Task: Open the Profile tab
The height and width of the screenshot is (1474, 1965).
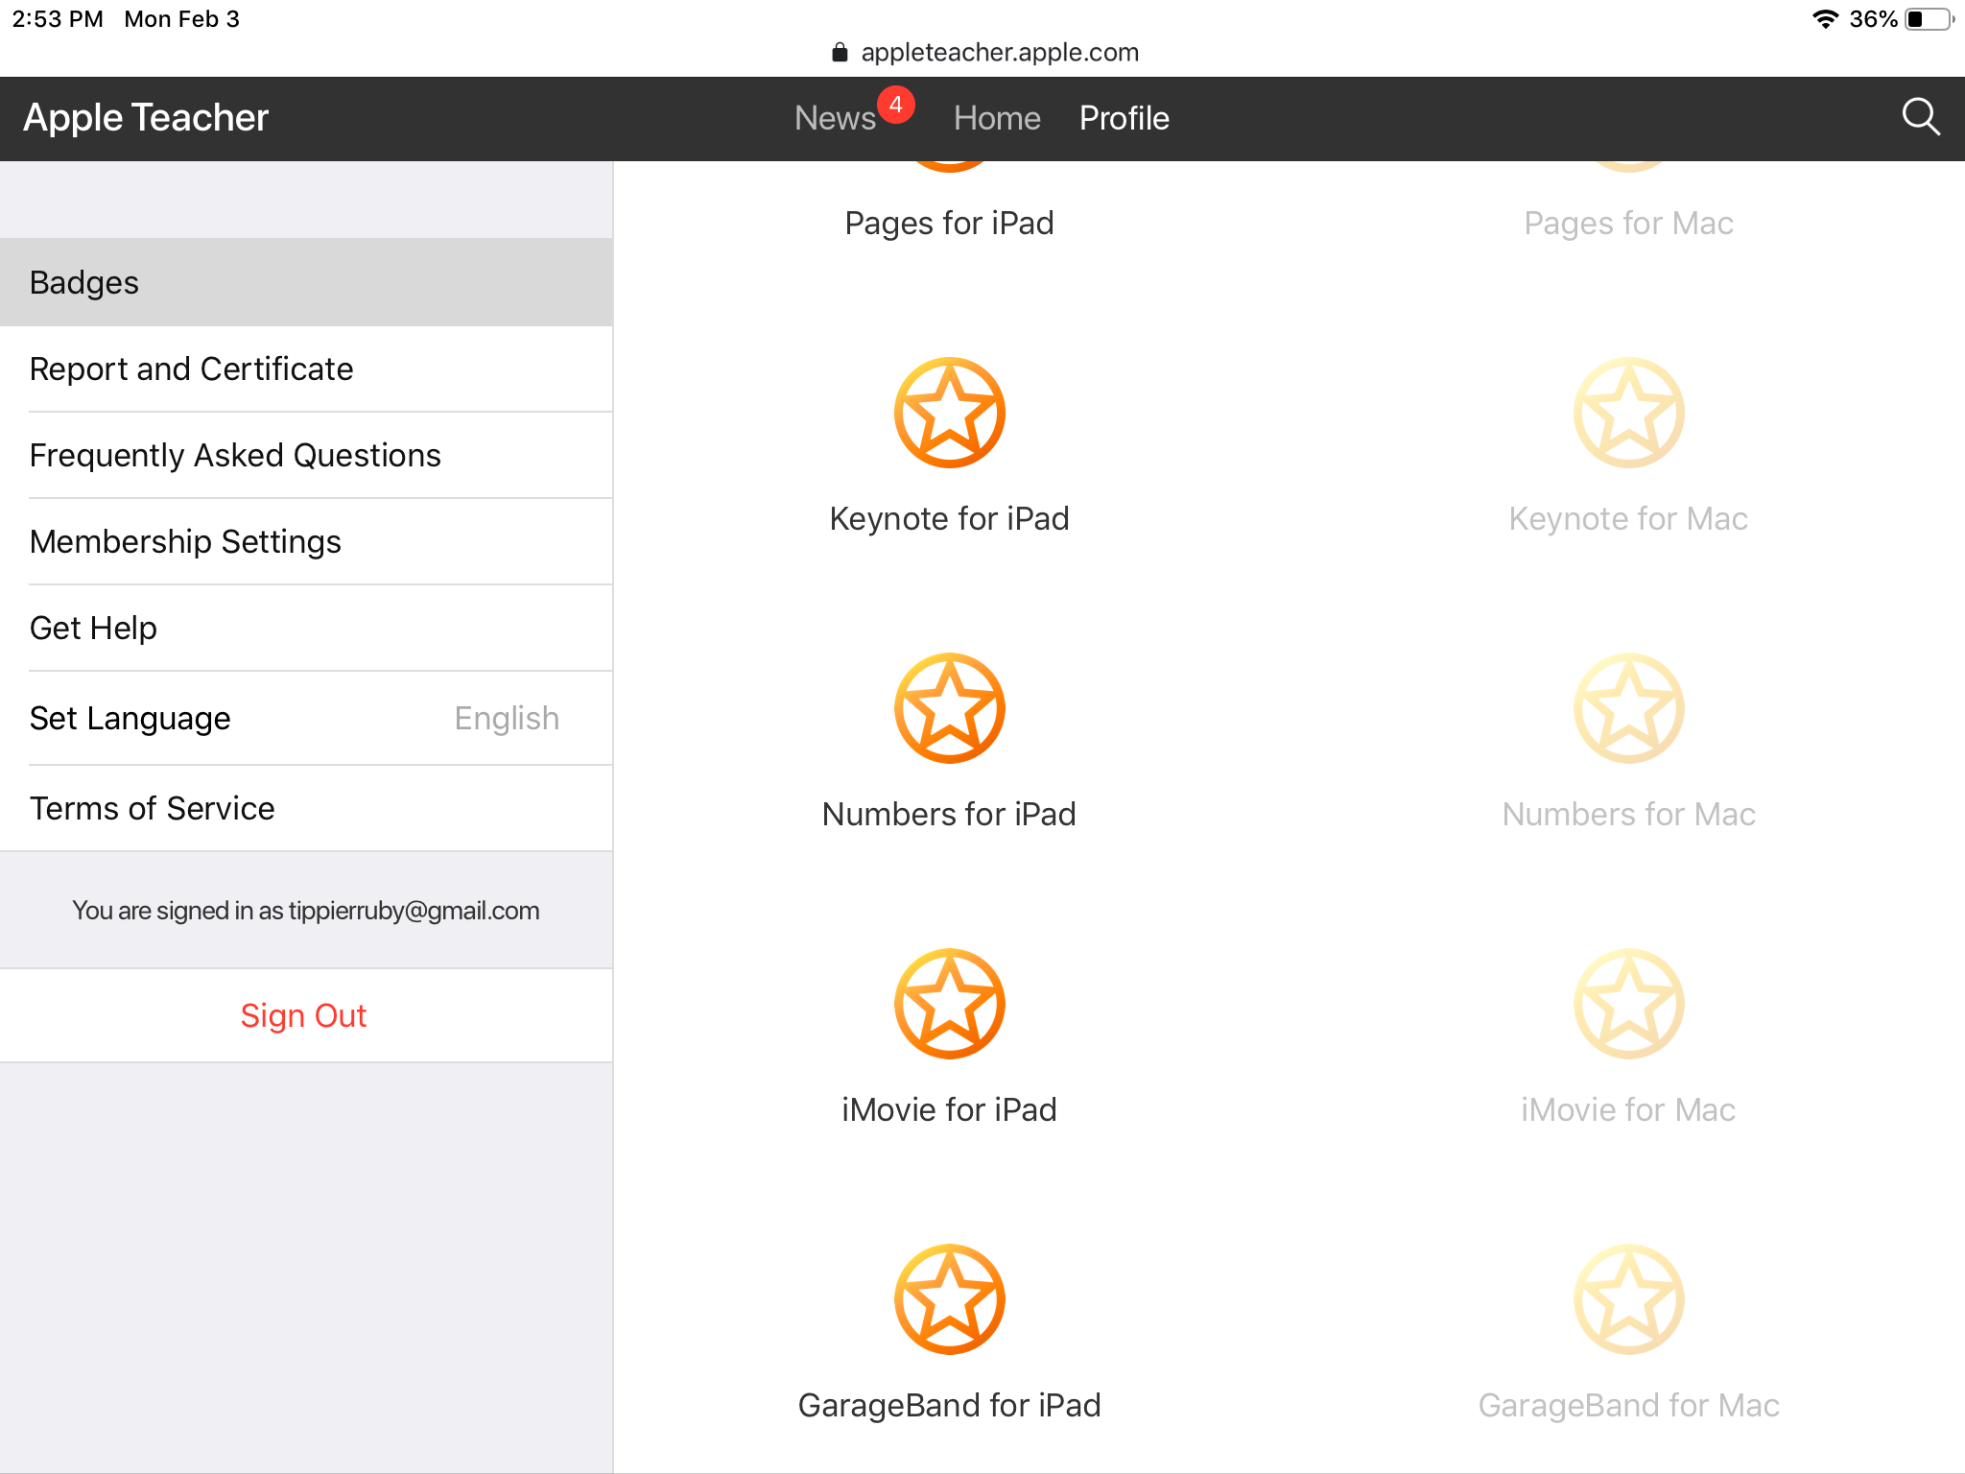Action: tap(1124, 118)
